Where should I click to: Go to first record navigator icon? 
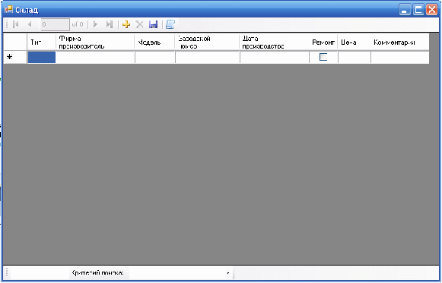[x=16, y=24]
